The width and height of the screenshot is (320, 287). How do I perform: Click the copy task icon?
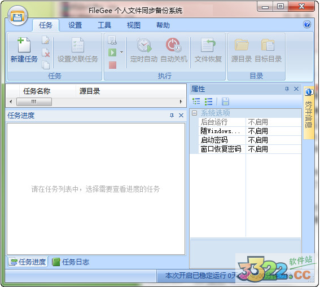46,65
